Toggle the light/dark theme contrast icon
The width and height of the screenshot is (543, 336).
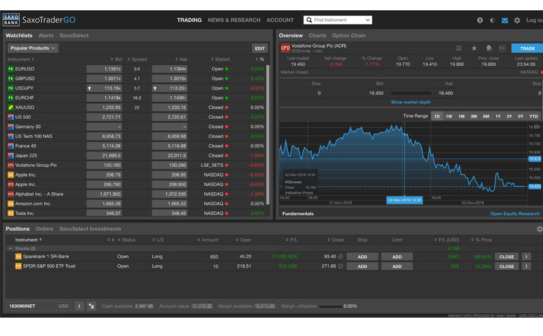pyautogui.click(x=492, y=20)
